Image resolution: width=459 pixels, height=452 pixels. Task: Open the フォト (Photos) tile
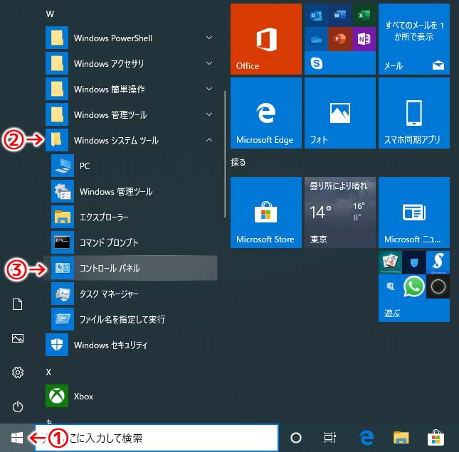tap(340, 113)
